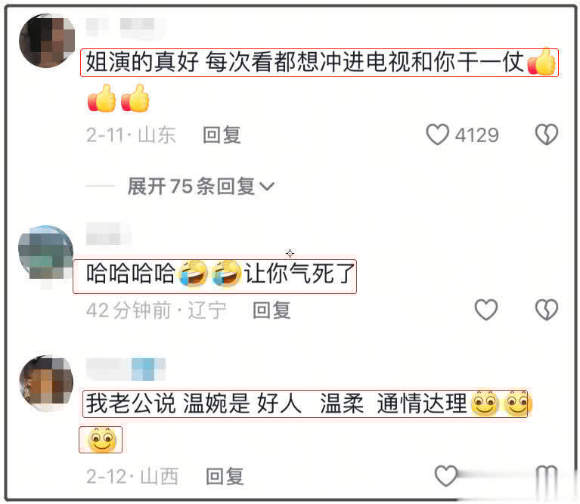Viewport: 580px width, 504px height.
Task: Click the chevron beside 展开75条回复
Action: (x=267, y=187)
